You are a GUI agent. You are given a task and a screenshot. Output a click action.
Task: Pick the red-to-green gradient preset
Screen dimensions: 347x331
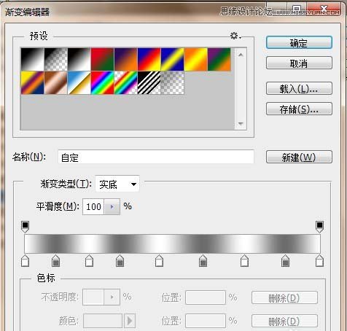[x=103, y=59]
